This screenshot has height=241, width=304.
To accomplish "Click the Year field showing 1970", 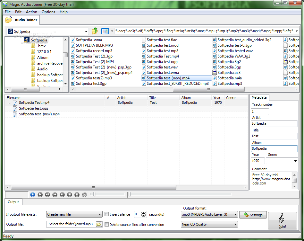I will 258,161.
